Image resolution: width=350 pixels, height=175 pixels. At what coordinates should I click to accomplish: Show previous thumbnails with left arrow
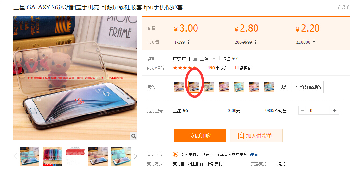15,156
